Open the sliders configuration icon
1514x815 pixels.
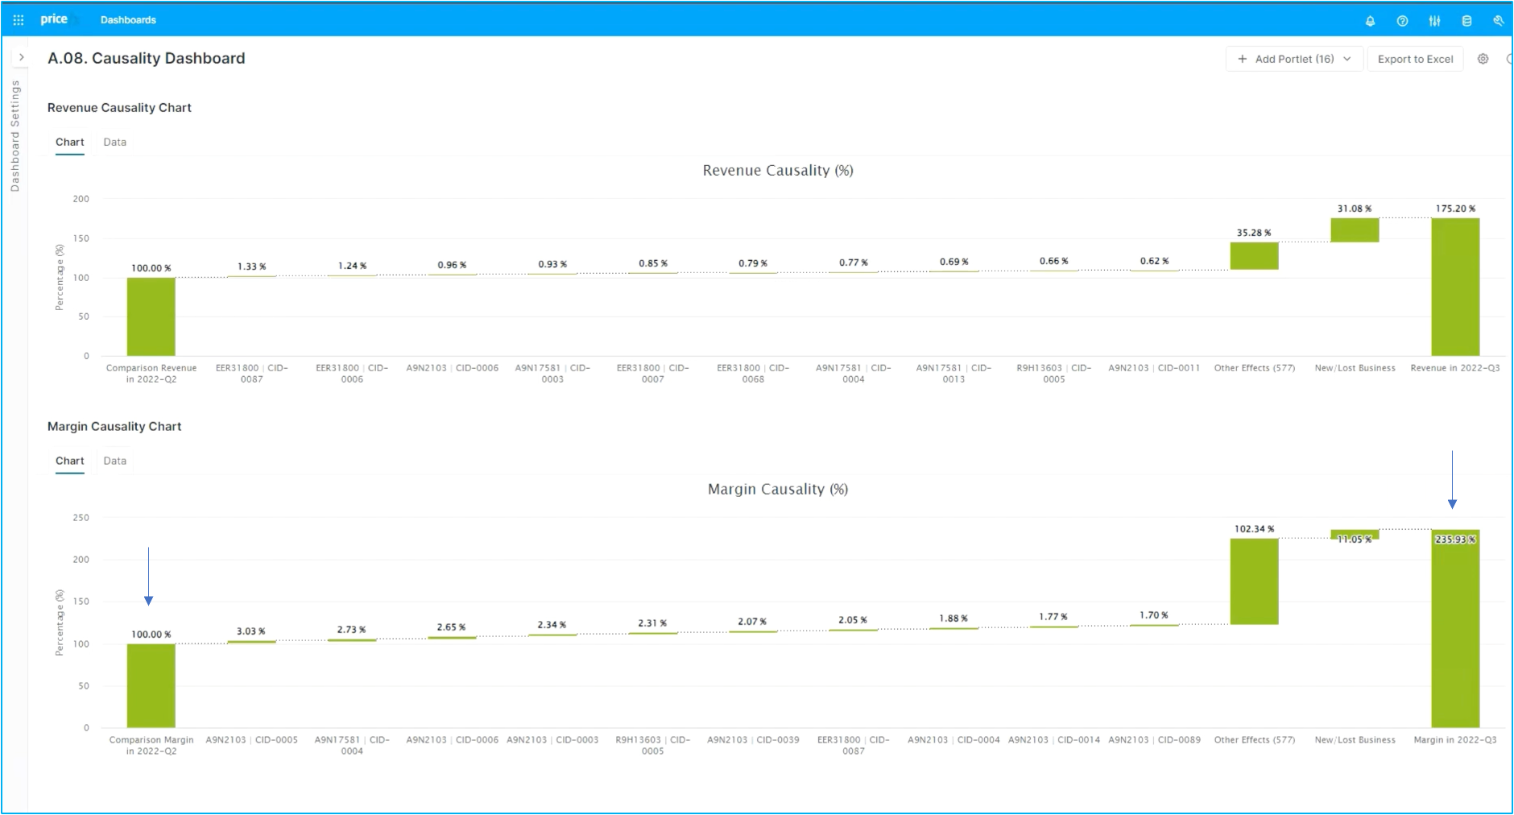pyautogui.click(x=1434, y=21)
